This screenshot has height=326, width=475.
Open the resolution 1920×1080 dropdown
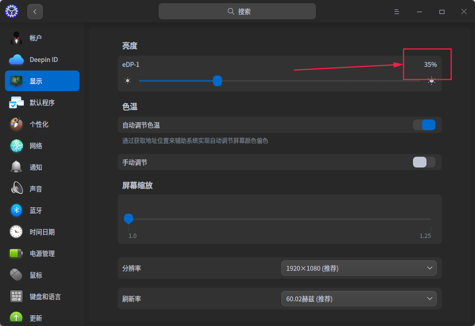coord(359,269)
